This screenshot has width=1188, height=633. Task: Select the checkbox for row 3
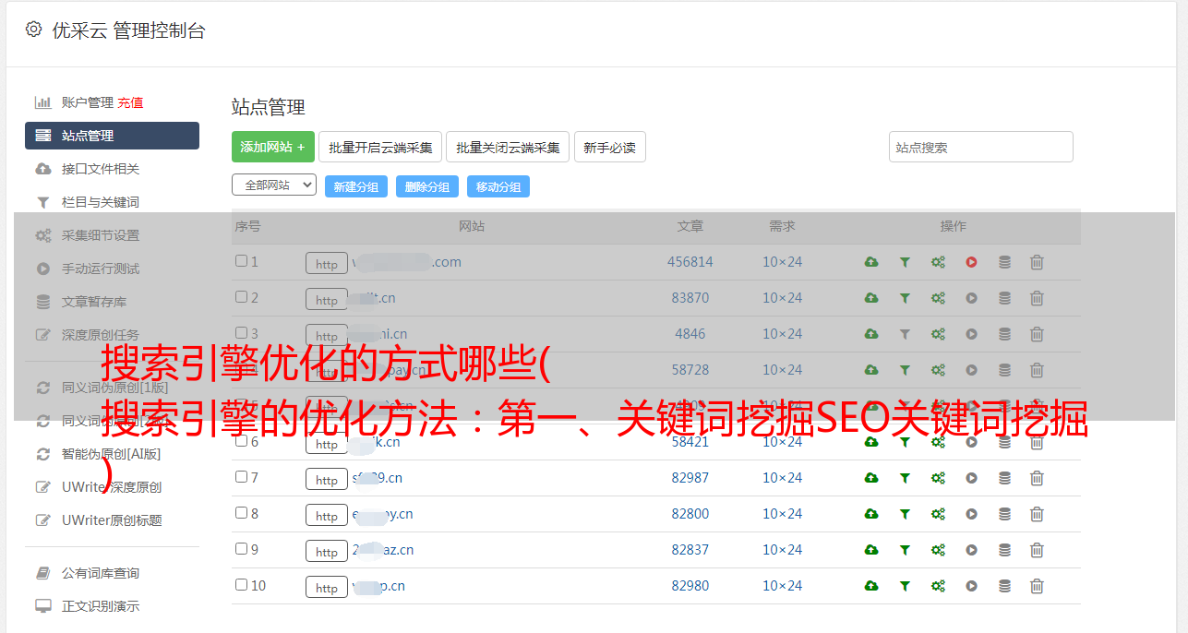coord(241,333)
